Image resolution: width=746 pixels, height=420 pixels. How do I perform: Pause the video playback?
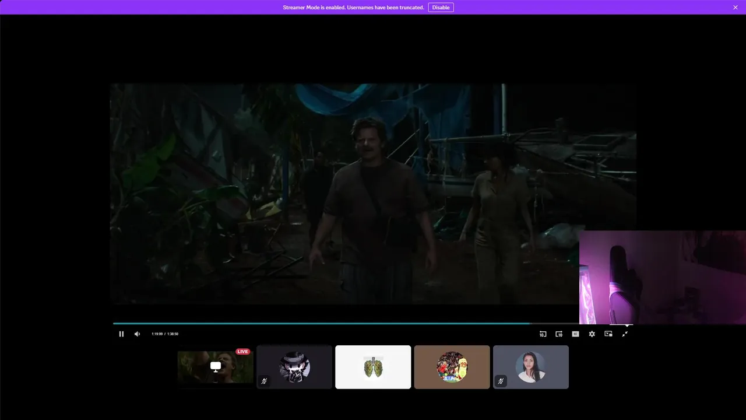click(x=121, y=334)
